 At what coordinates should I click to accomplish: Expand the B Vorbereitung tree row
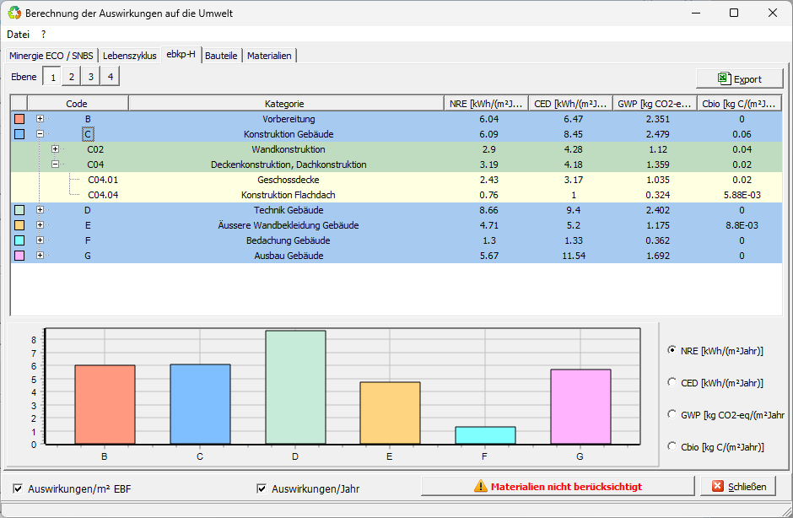40,119
